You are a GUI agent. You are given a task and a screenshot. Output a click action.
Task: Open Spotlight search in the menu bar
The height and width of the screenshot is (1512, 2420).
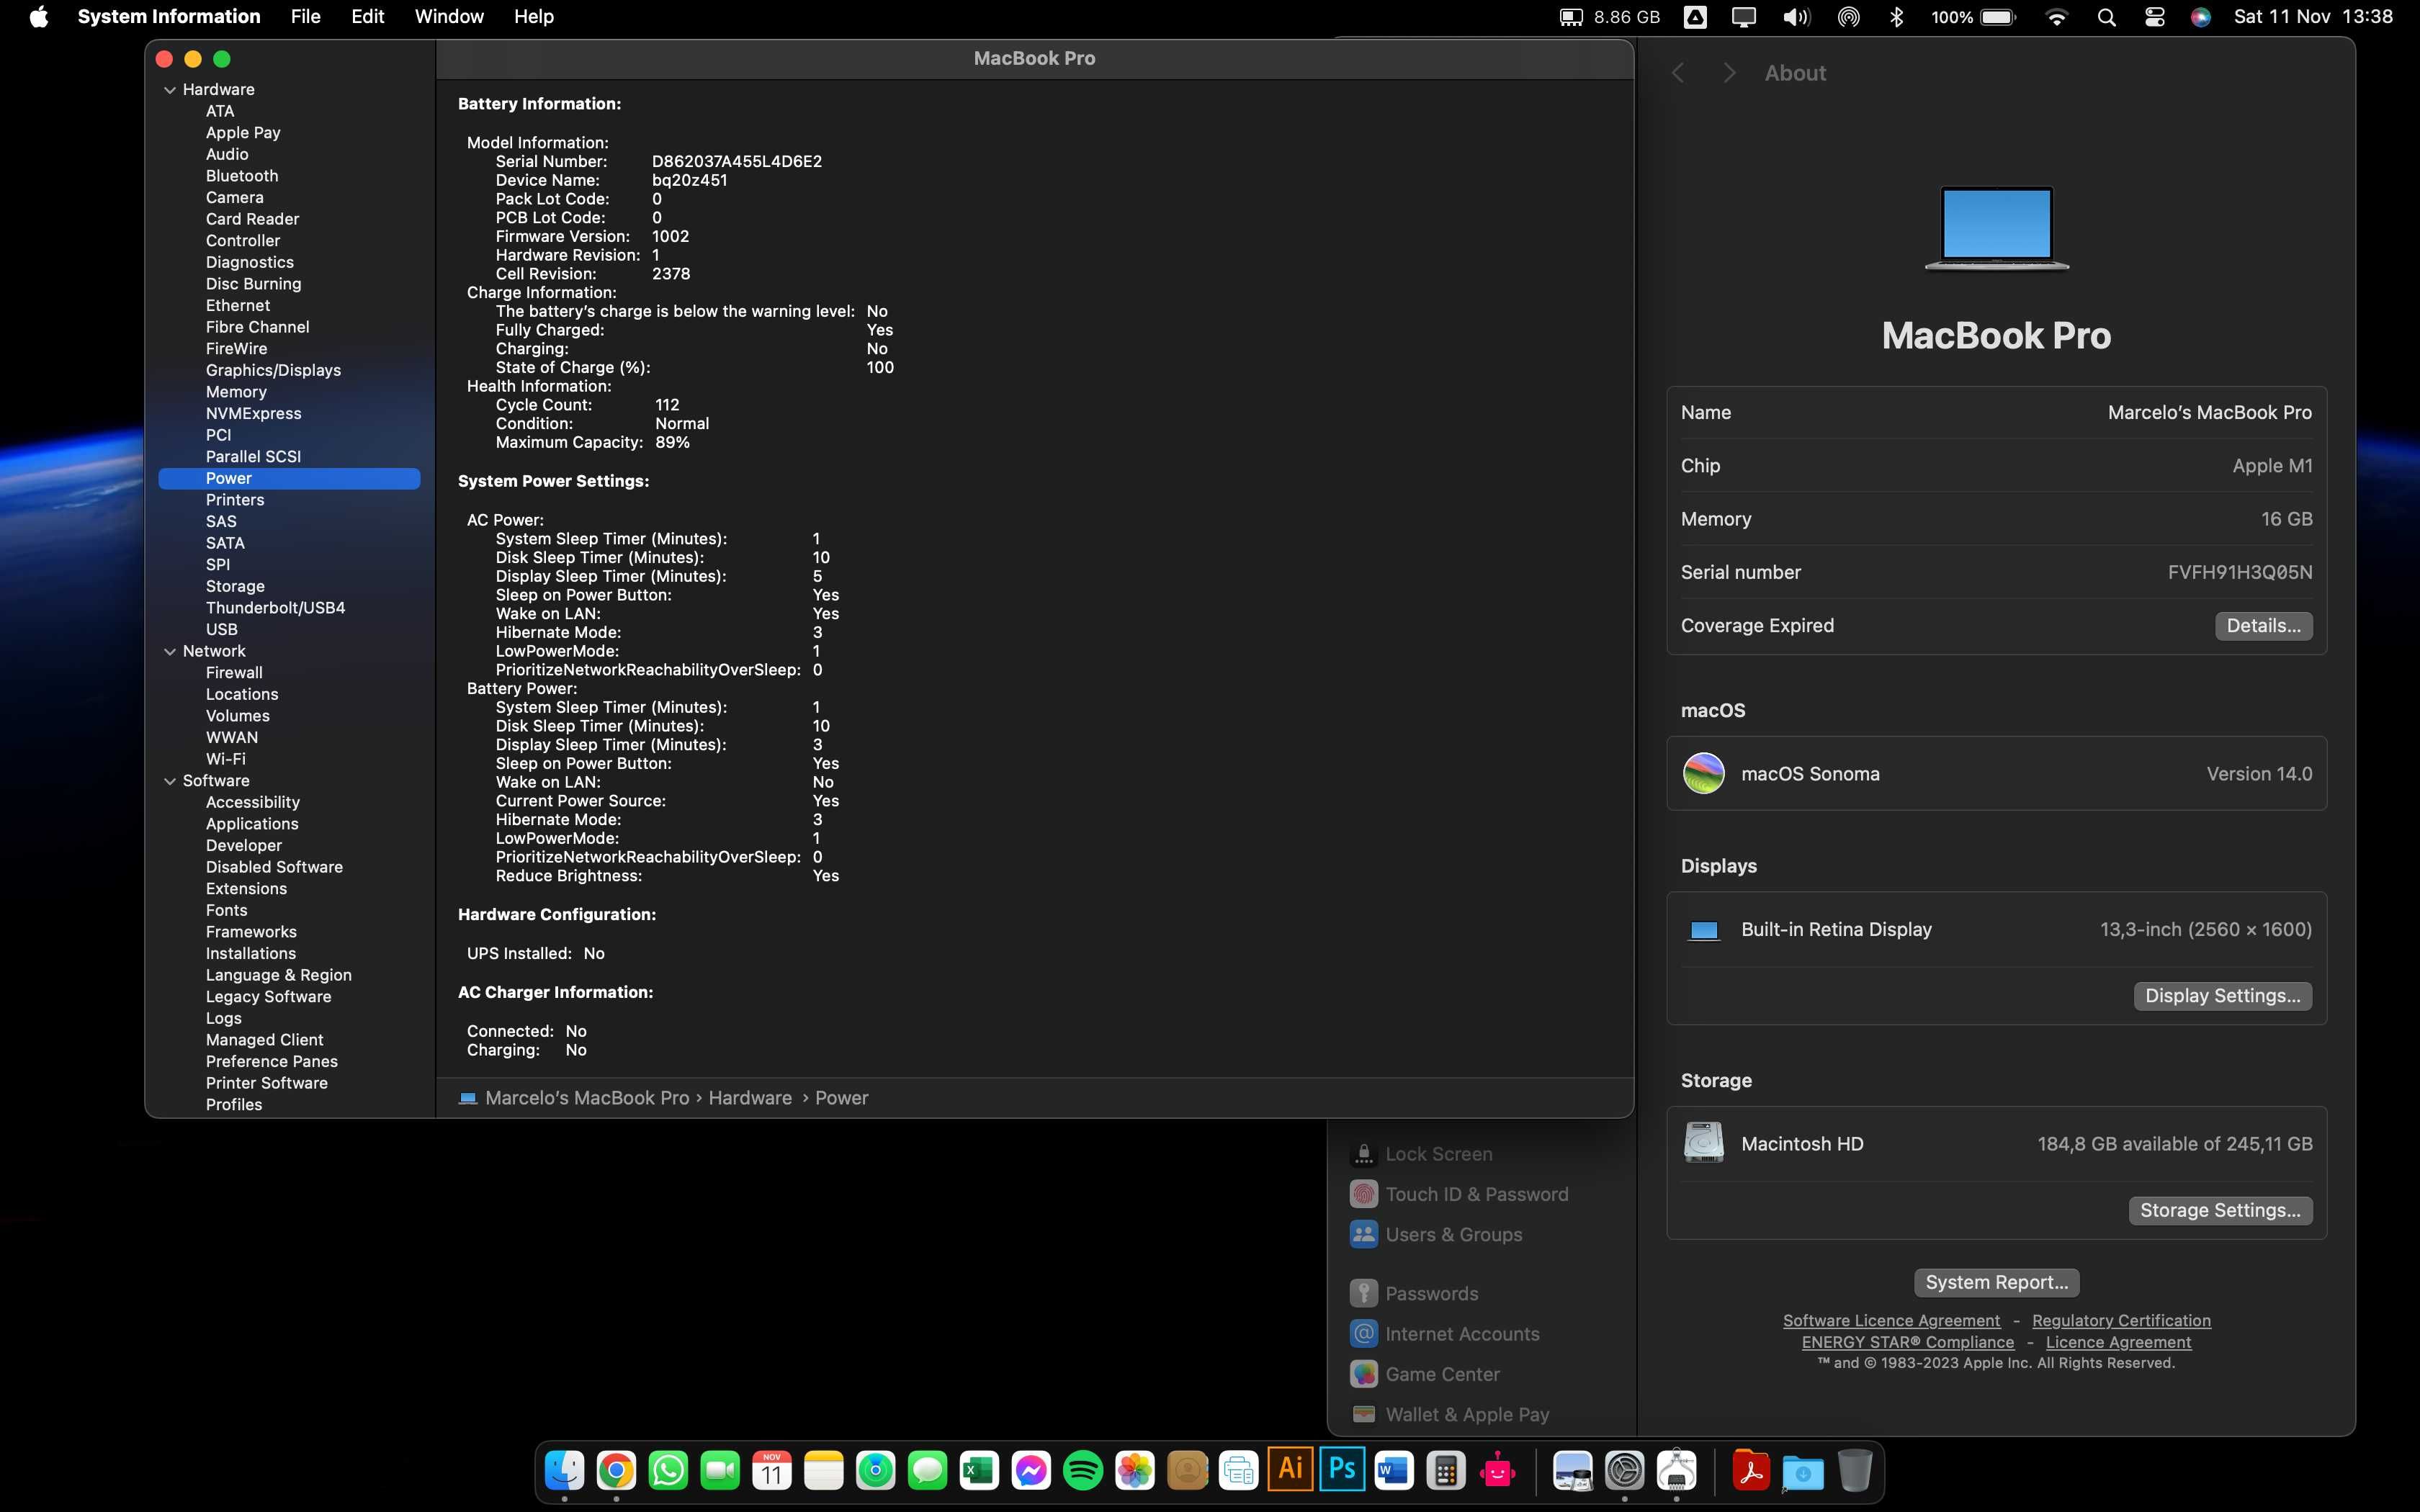pos(2106,17)
